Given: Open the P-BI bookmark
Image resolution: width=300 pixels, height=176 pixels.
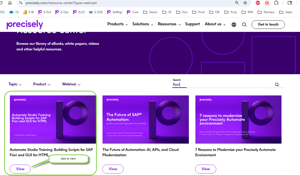Looking at the screenshot, I should coord(28,12).
